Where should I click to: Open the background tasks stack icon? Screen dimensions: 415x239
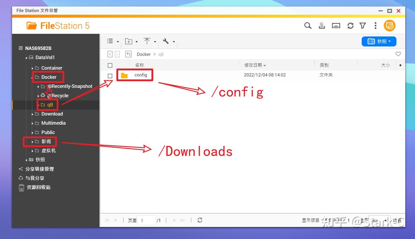coord(322,26)
